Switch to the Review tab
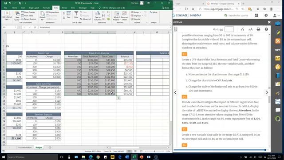This screenshot has height=160, width=284. (64, 8)
